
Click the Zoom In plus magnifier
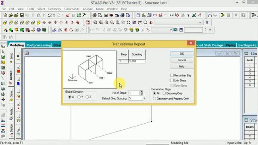[106, 23]
